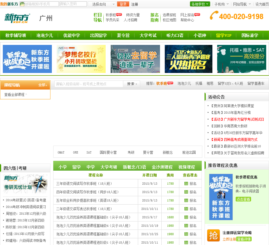Click the class name search input

[89, 84]
